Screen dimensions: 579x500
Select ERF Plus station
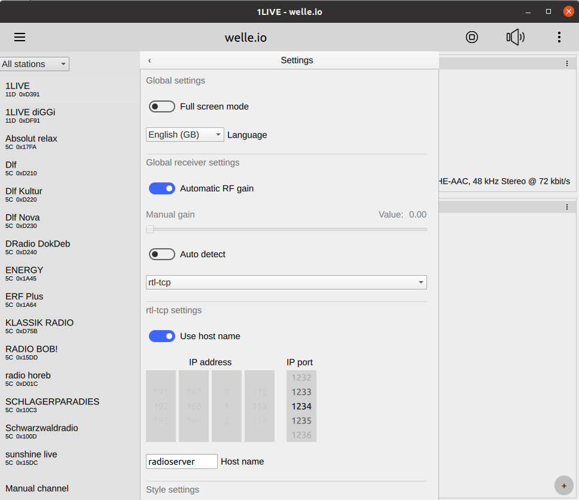70,300
